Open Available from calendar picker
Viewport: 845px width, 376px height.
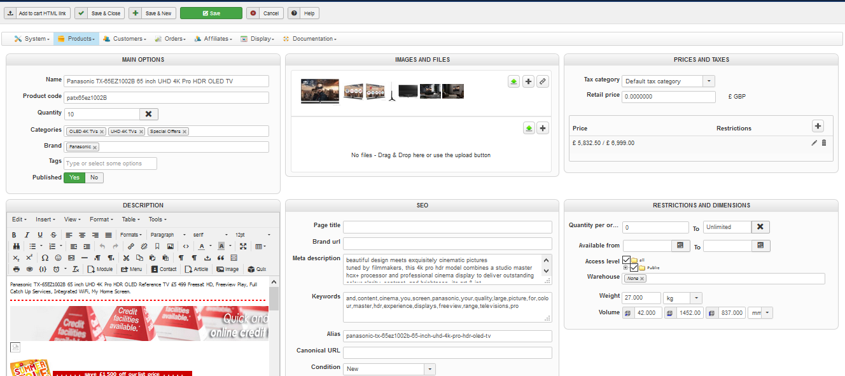point(680,246)
